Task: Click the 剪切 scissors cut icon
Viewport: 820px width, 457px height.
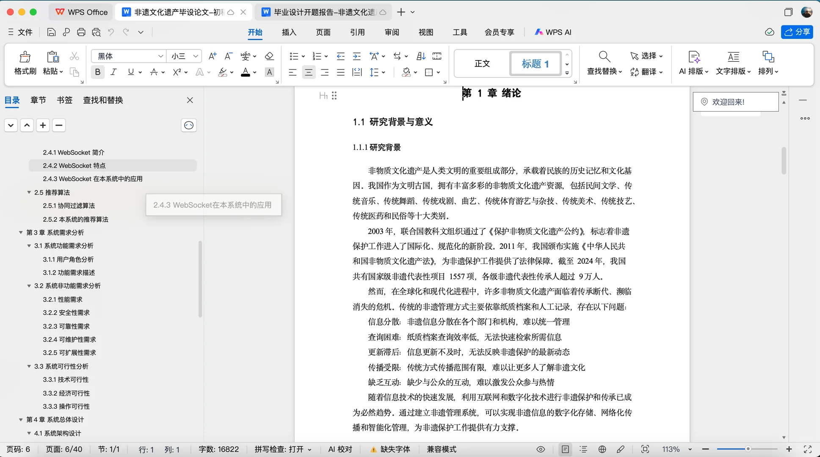Action: coord(74,56)
